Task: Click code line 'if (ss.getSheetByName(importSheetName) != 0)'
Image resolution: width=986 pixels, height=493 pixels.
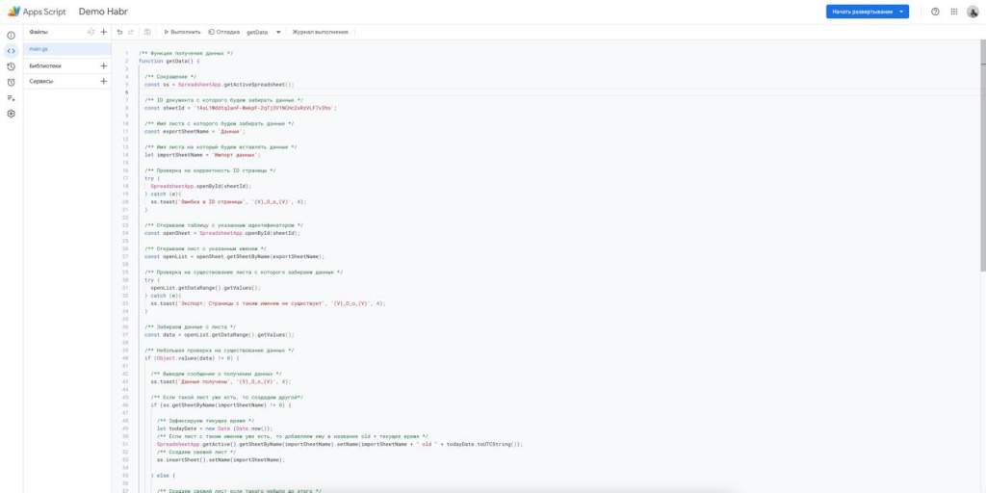Action: click(x=221, y=405)
